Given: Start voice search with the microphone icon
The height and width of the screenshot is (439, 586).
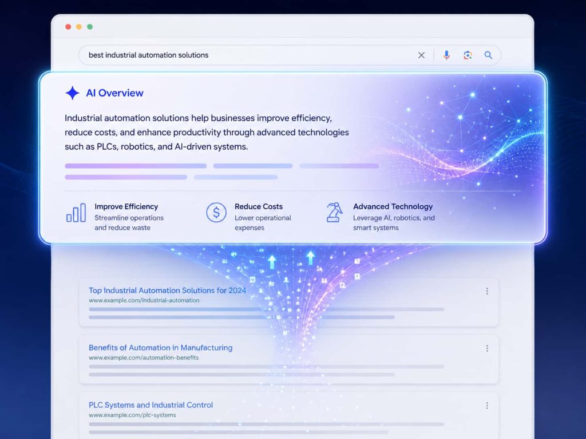Looking at the screenshot, I should click(446, 55).
